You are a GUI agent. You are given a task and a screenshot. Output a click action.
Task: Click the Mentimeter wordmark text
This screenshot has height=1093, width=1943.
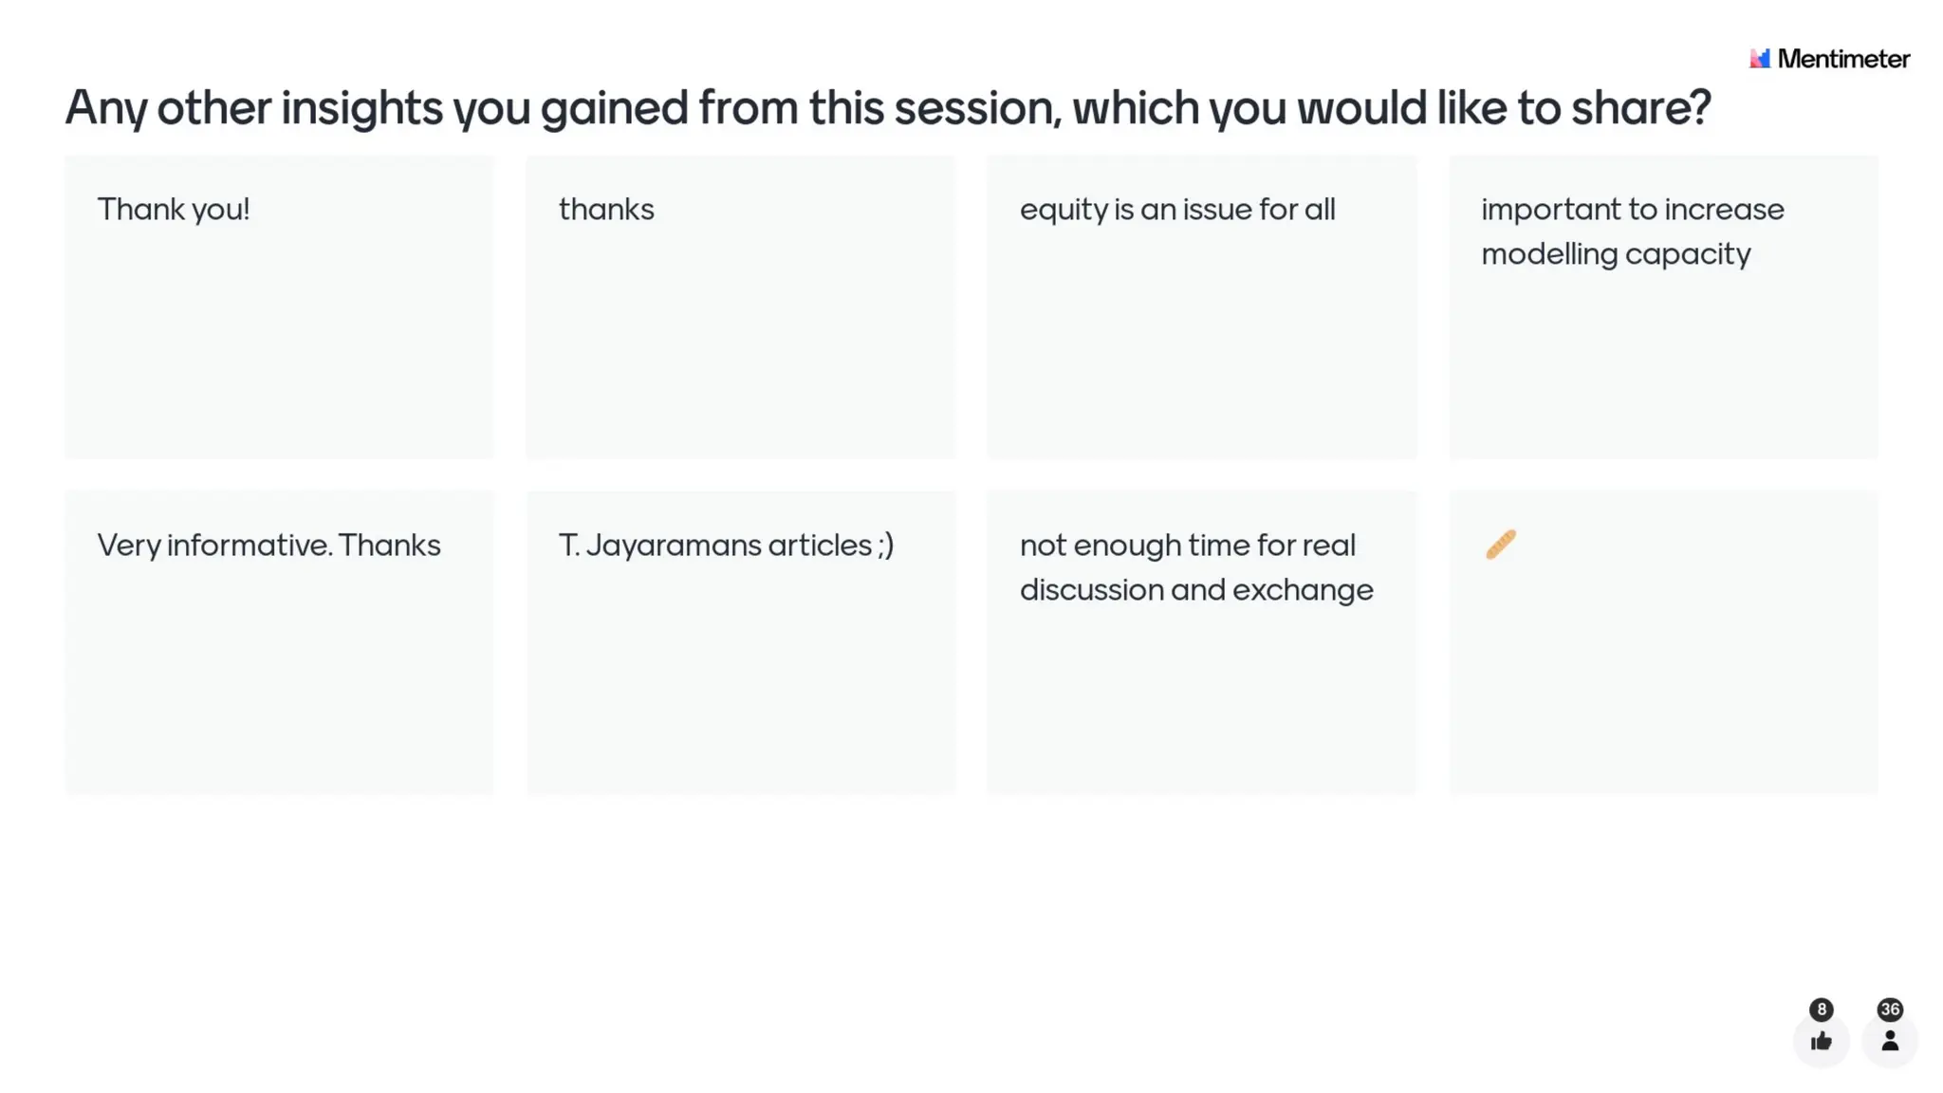pyautogui.click(x=1843, y=59)
